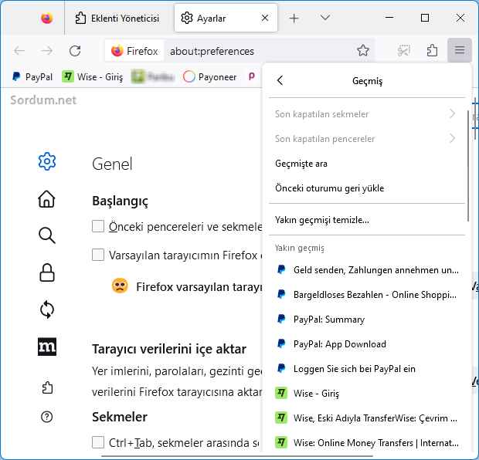Go forward to next page
Screen dimensions: 479x460
tap(47, 51)
